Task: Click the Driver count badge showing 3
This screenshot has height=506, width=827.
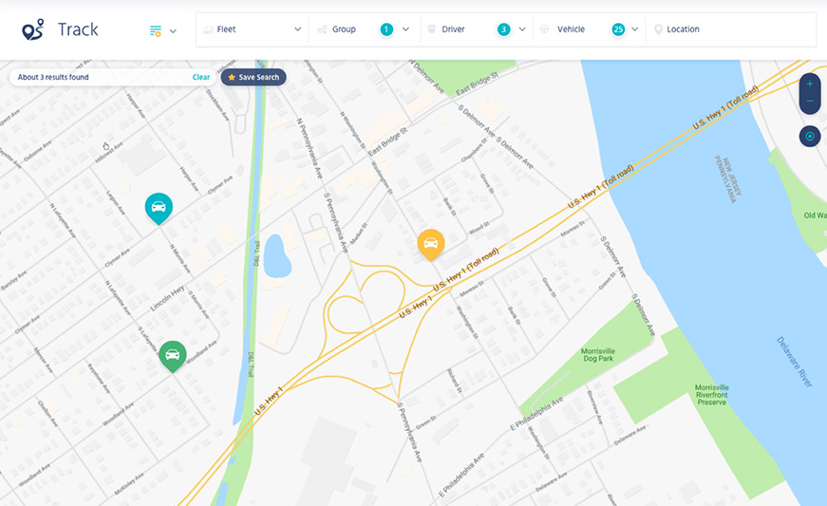Action: pyautogui.click(x=503, y=29)
